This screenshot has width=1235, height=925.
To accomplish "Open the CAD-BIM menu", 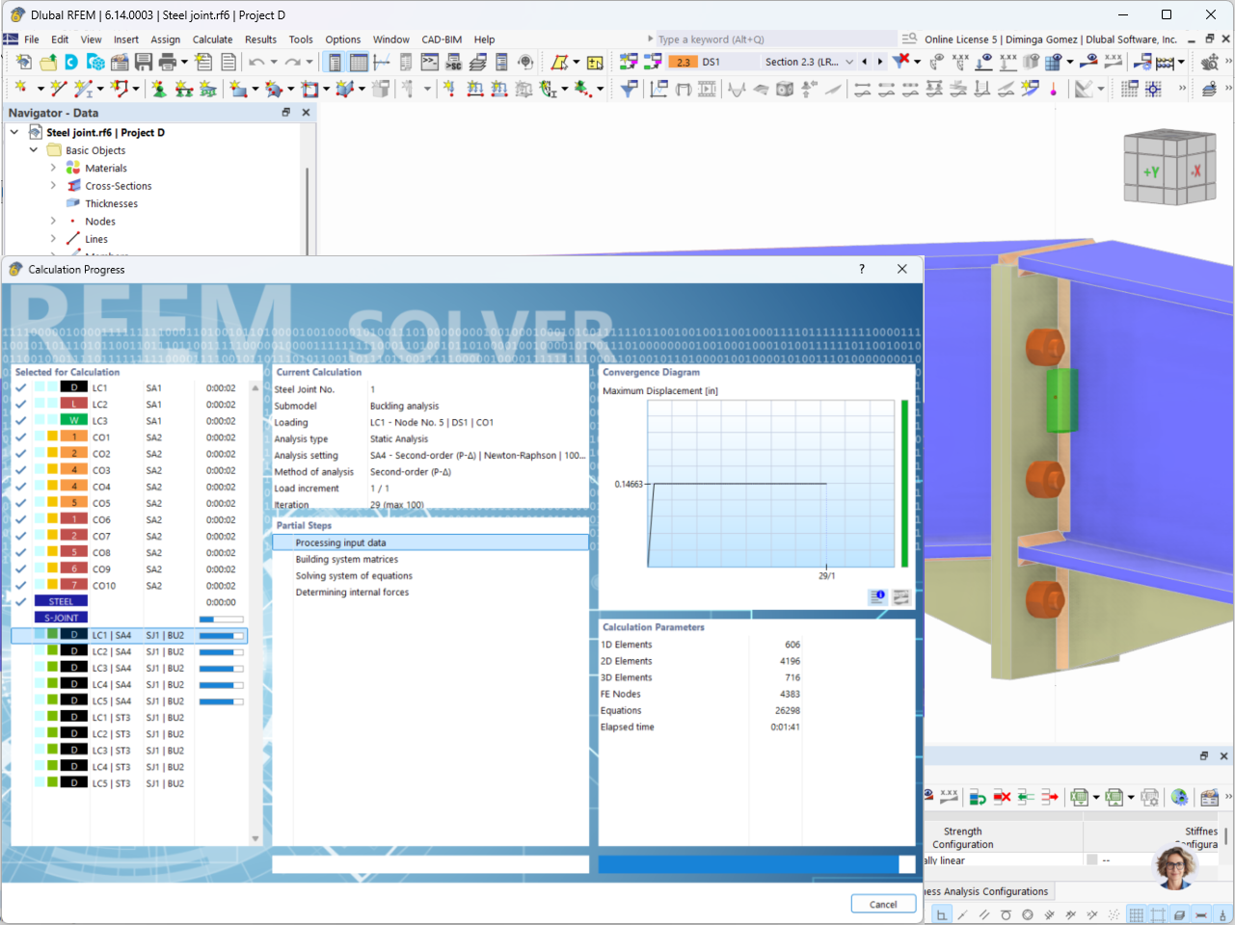I will pos(442,40).
